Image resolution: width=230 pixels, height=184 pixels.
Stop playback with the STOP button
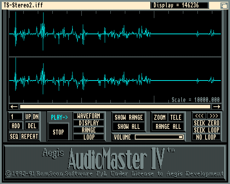[58, 132]
